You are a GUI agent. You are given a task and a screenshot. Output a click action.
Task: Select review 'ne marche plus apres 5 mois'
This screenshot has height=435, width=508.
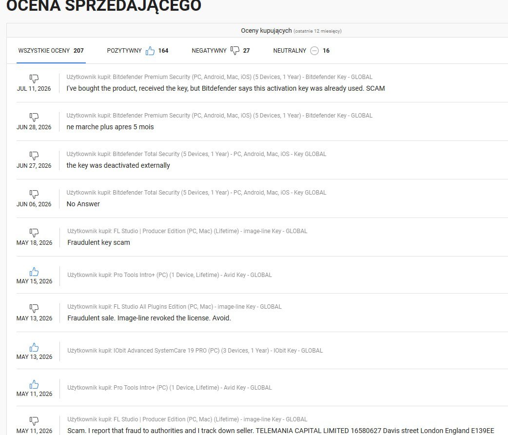[x=110, y=127]
